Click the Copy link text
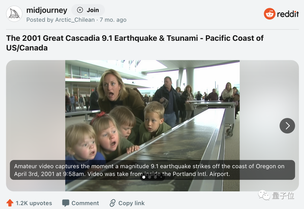 tap(132, 203)
